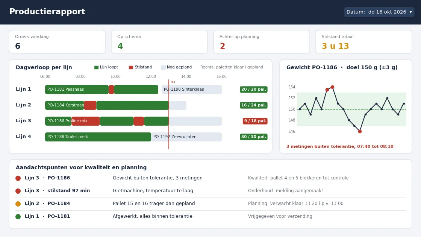This screenshot has width=421, height=237.
Task: Click the red point at 146 g on the chart
Action: (360, 132)
